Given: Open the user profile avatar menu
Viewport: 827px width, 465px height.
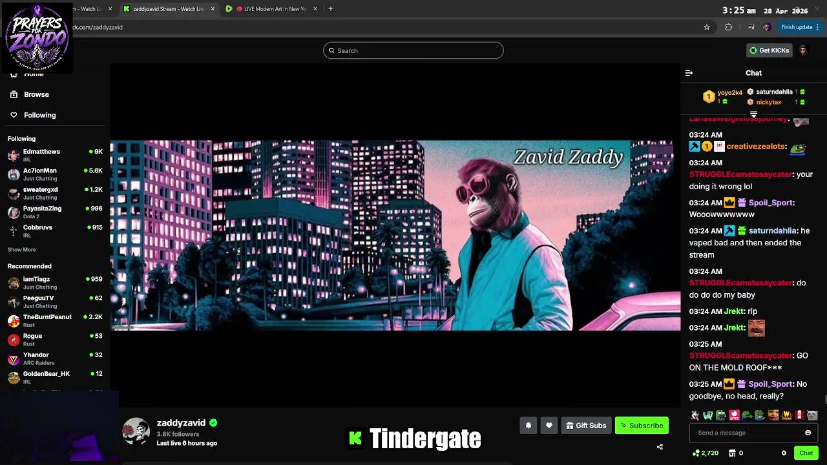Looking at the screenshot, I should (x=803, y=50).
